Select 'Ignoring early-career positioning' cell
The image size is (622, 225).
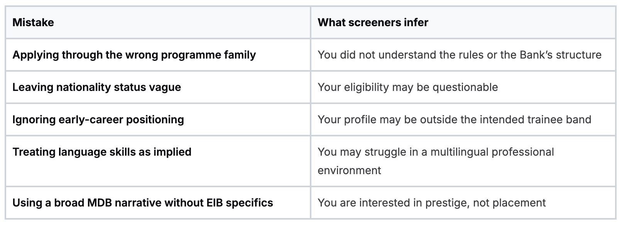pos(98,119)
